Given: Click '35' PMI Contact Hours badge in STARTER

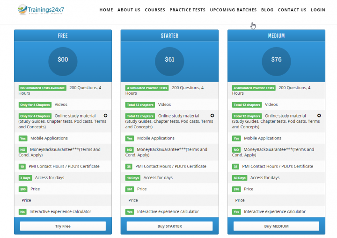Looking at the screenshot, I should pos(129,167).
